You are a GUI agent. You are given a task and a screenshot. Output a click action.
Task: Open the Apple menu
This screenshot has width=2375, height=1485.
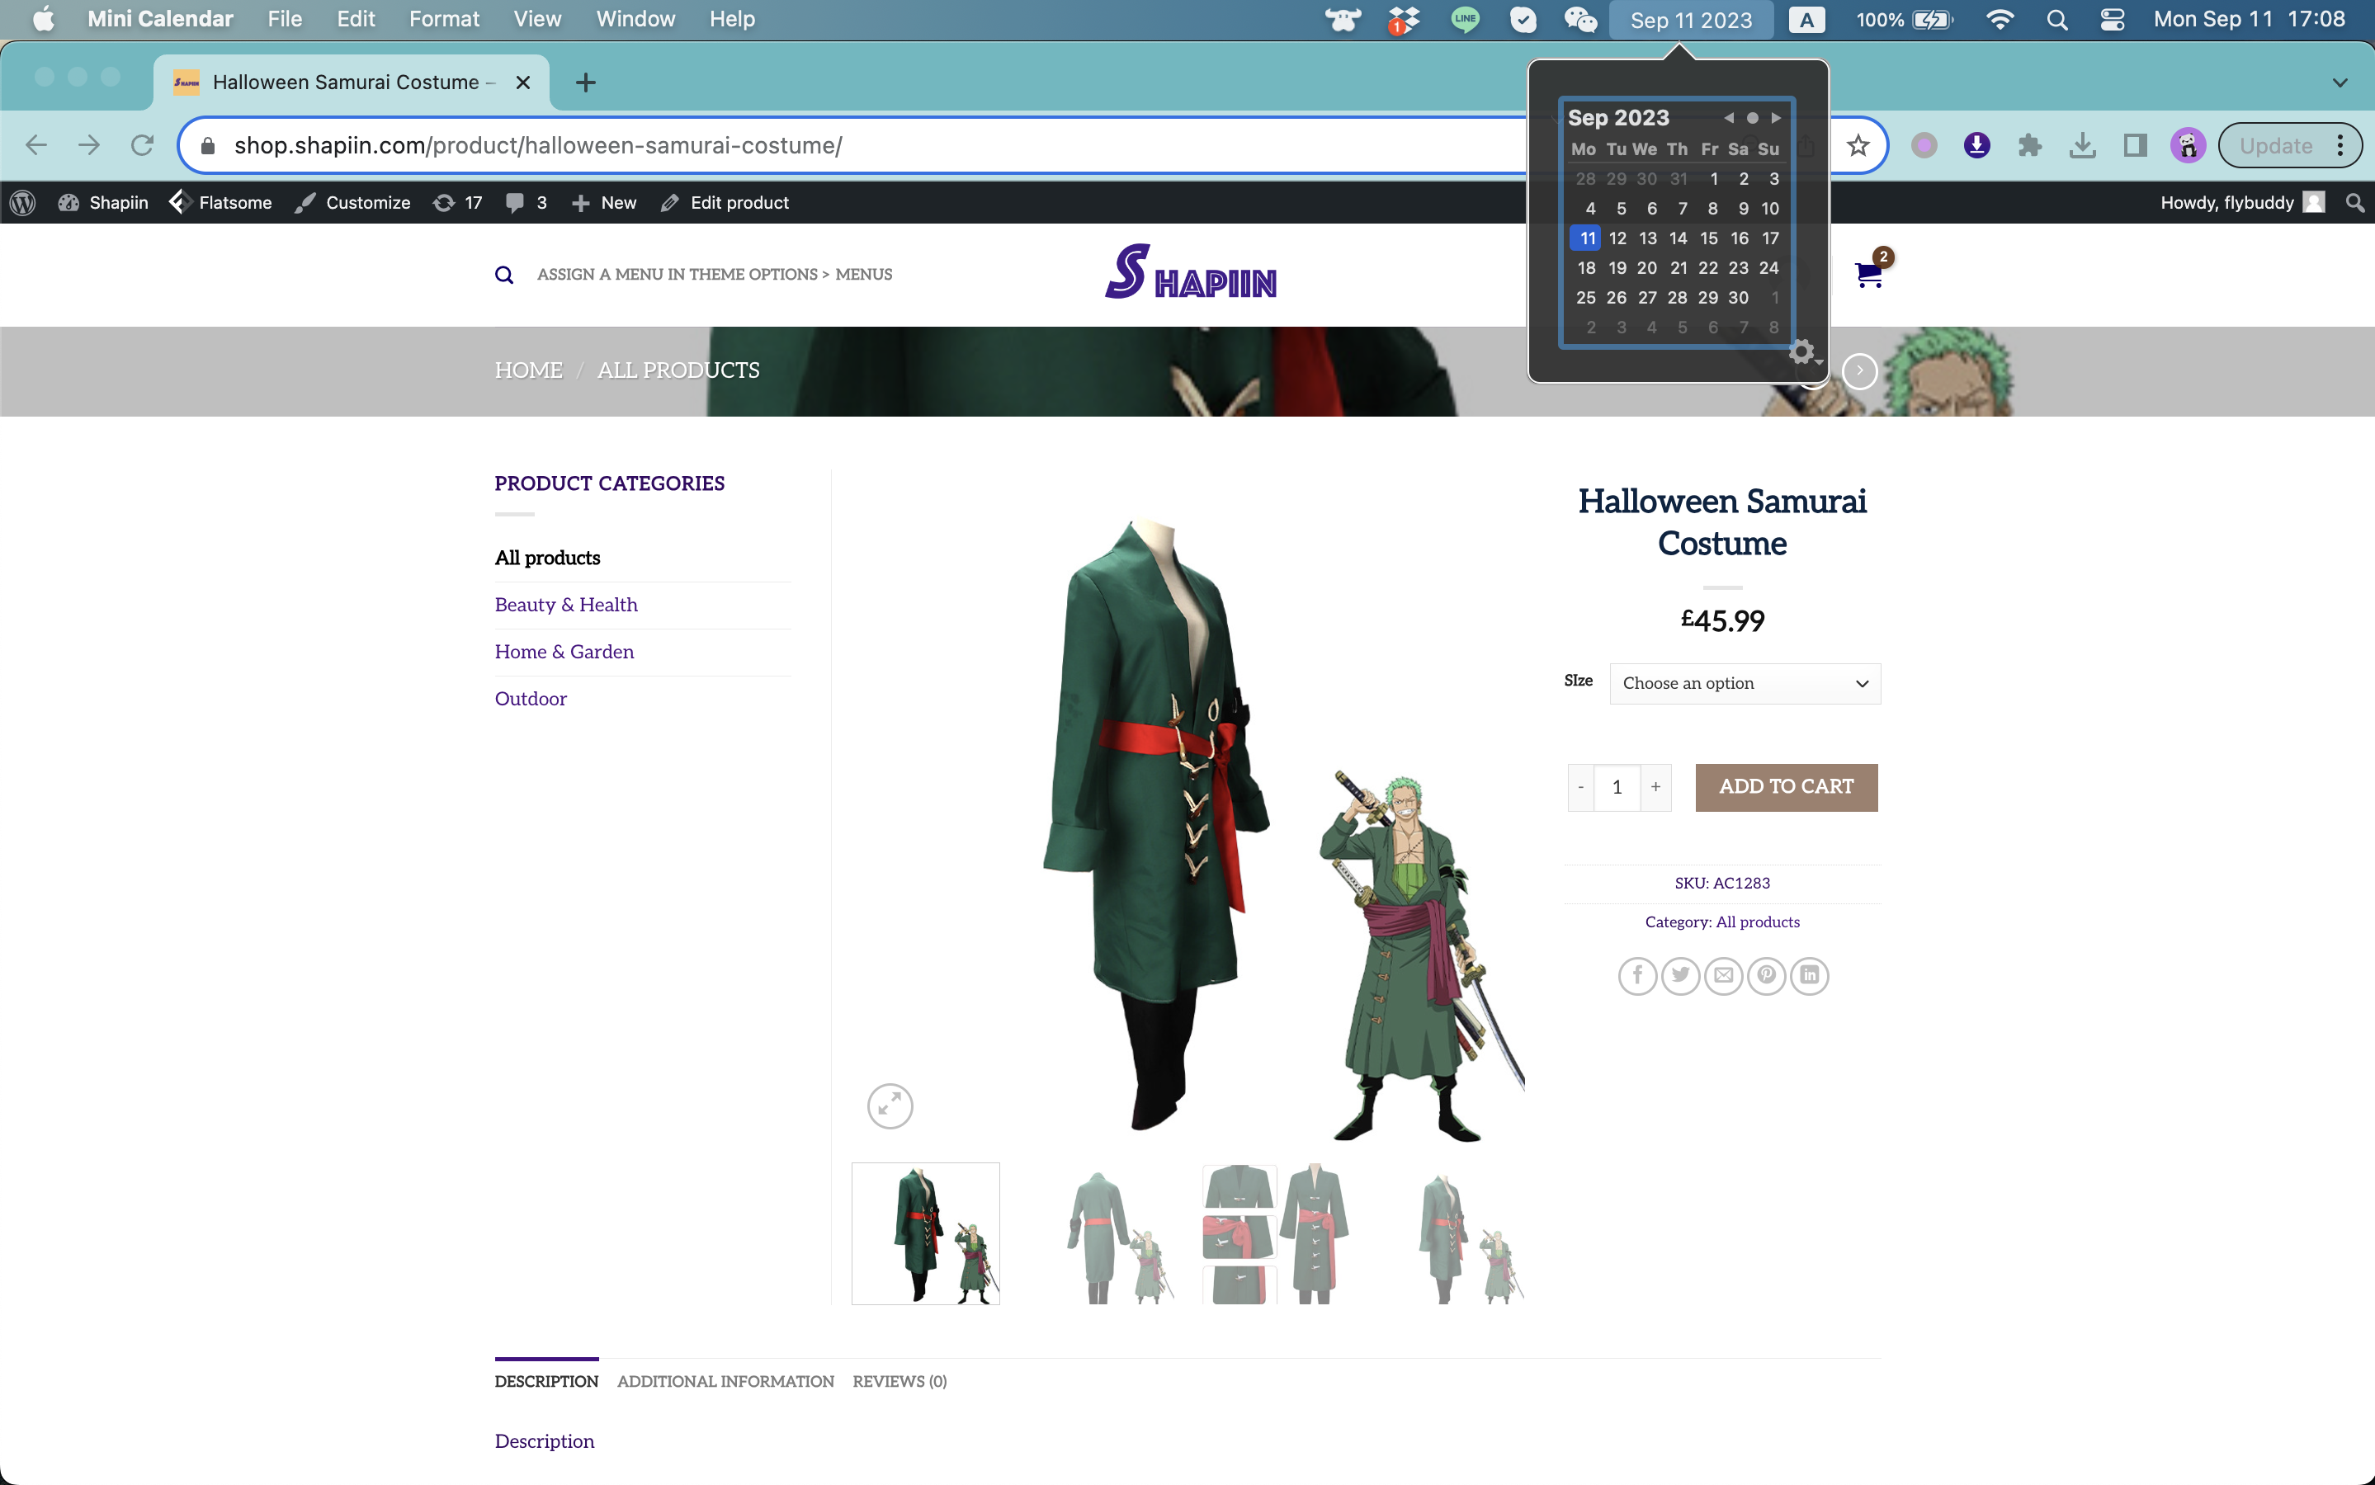click(43, 20)
